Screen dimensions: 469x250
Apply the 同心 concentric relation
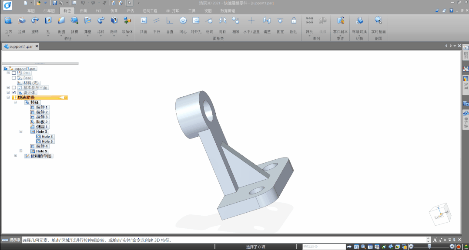[x=183, y=25]
